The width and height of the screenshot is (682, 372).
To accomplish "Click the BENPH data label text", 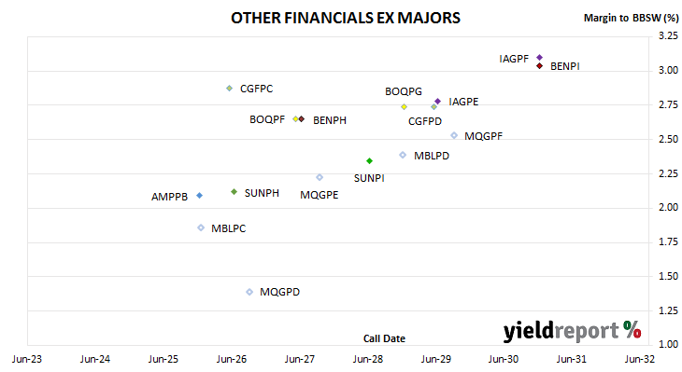I will point(330,120).
